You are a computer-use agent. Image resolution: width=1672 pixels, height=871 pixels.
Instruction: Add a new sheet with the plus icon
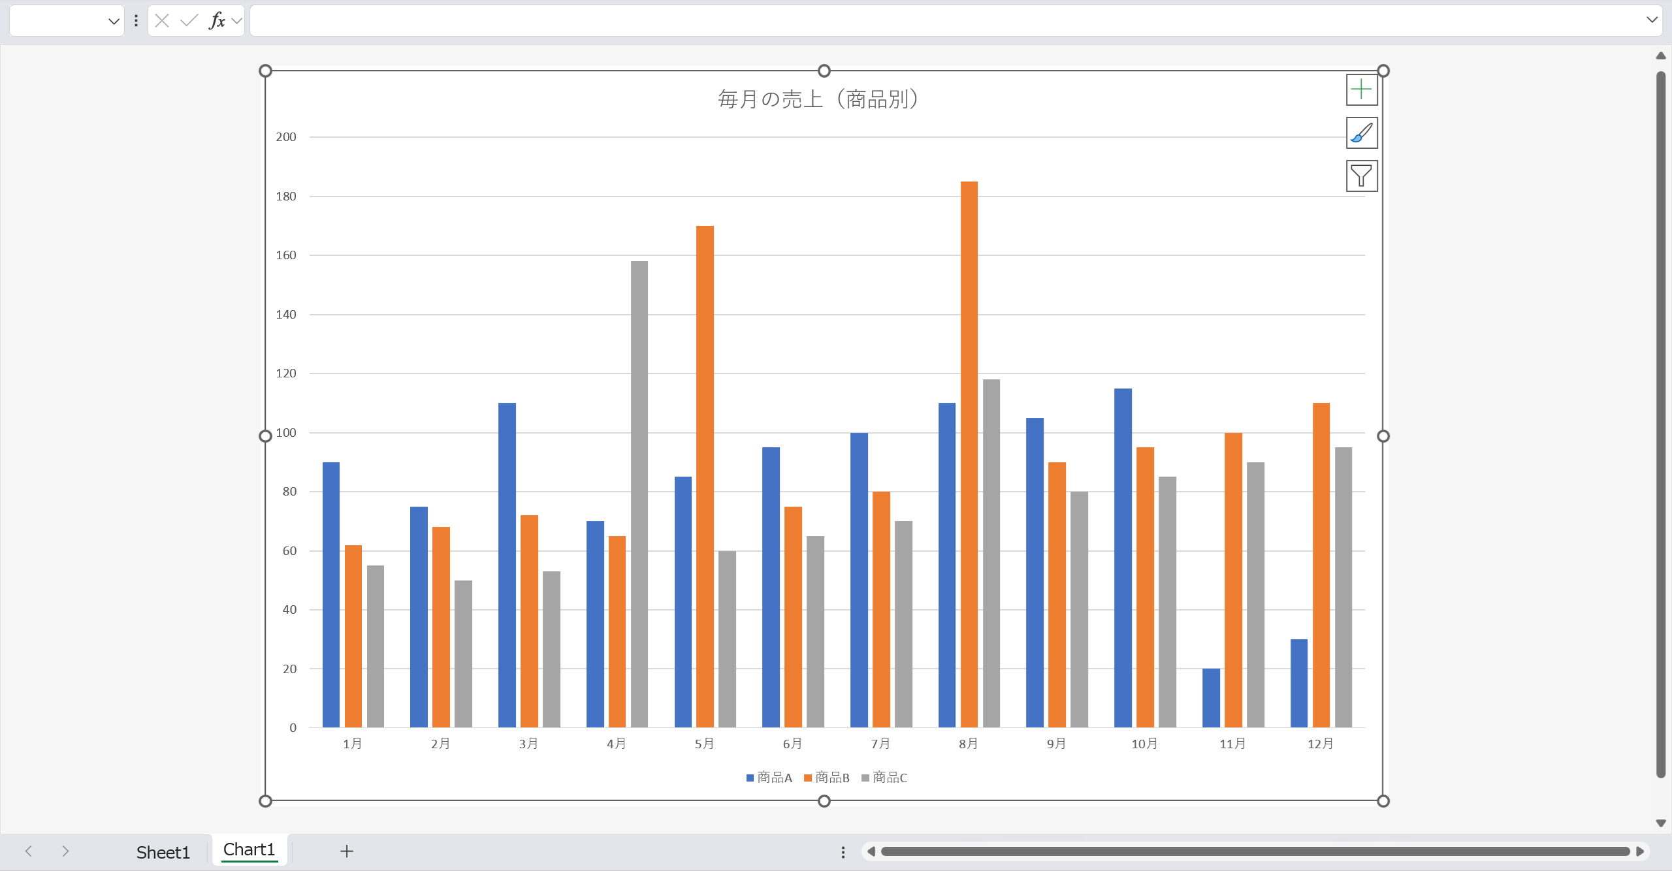click(x=346, y=851)
